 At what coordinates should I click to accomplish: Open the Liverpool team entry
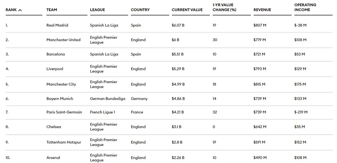55,69
